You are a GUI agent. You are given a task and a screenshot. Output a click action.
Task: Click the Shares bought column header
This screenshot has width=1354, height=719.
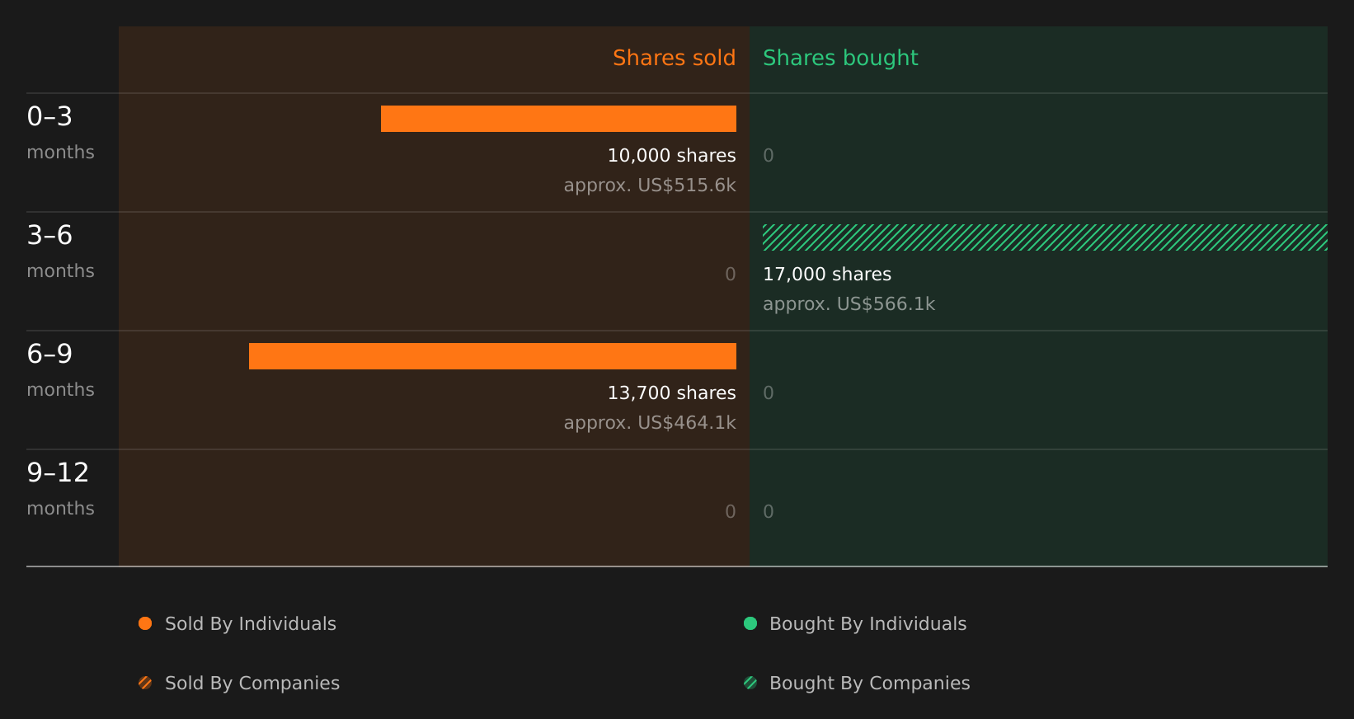pyautogui.click(x=840, y=58)
